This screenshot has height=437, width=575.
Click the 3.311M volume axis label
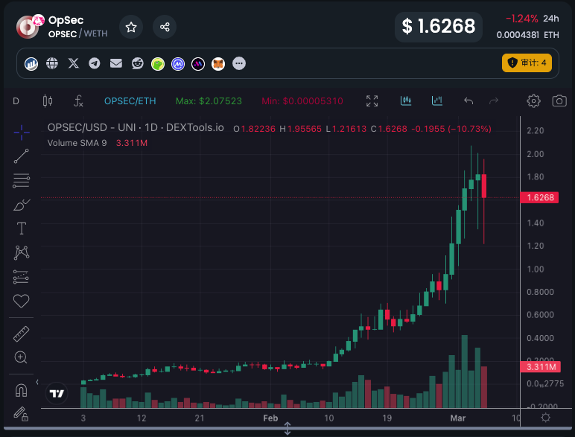click(x=540, y=367)
